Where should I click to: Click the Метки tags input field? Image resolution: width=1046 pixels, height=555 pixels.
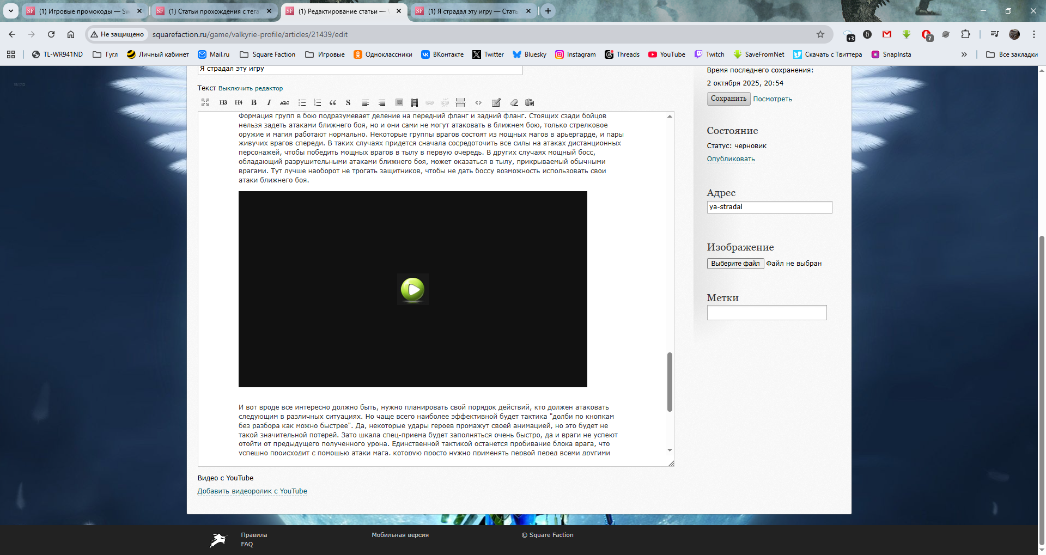[x=767, y=313]
